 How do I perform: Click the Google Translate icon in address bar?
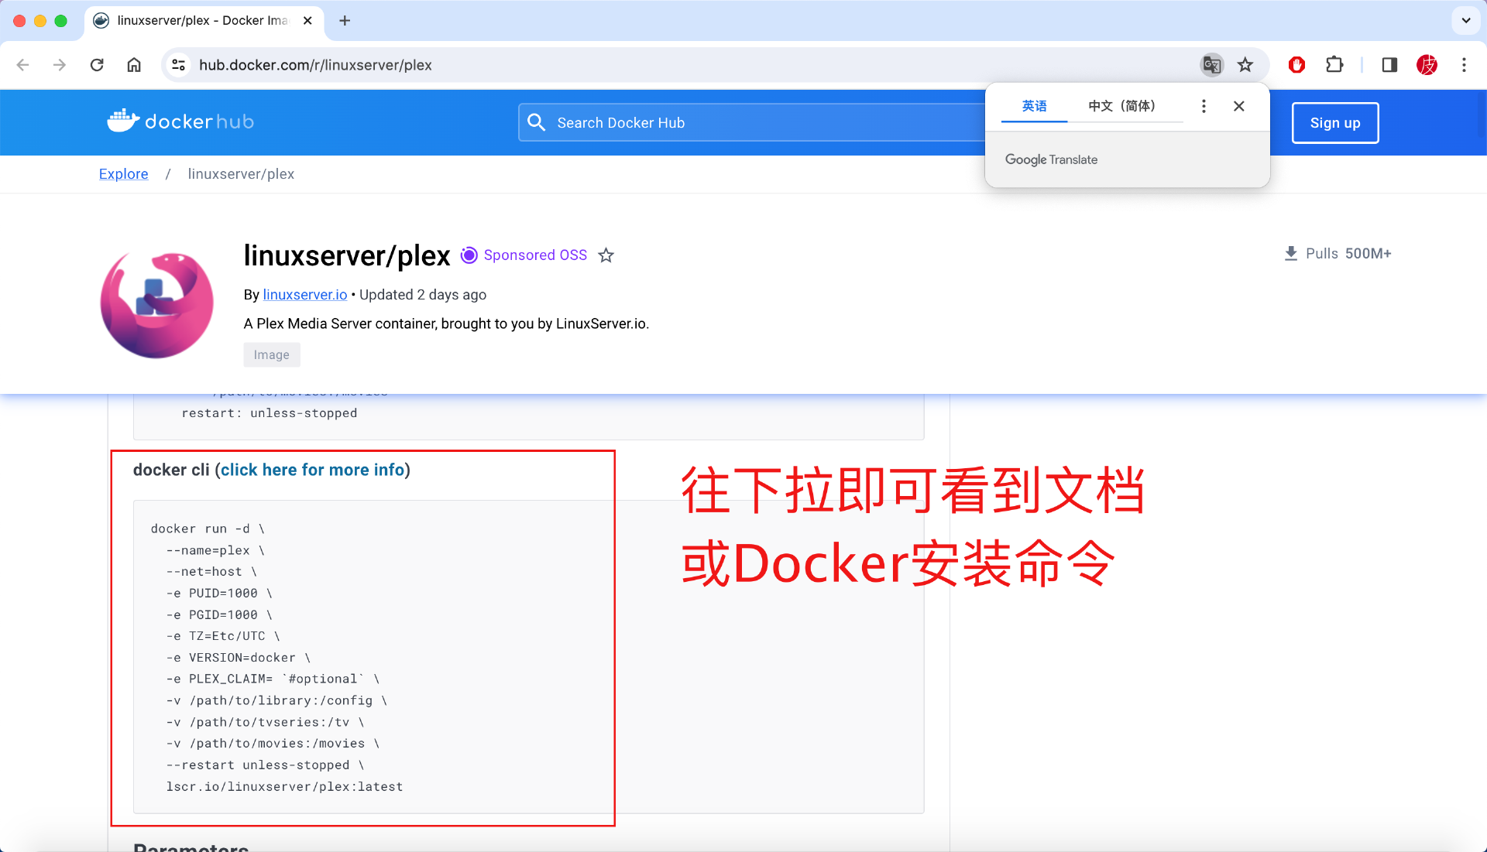1211,65
